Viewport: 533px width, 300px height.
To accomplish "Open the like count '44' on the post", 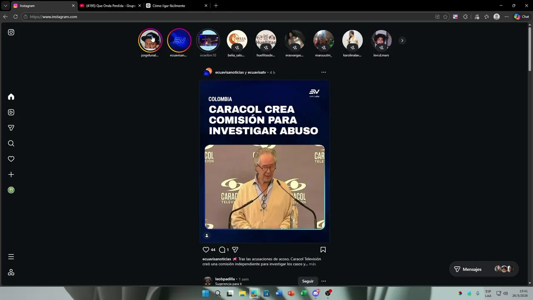I will click(x=213, y=250).
